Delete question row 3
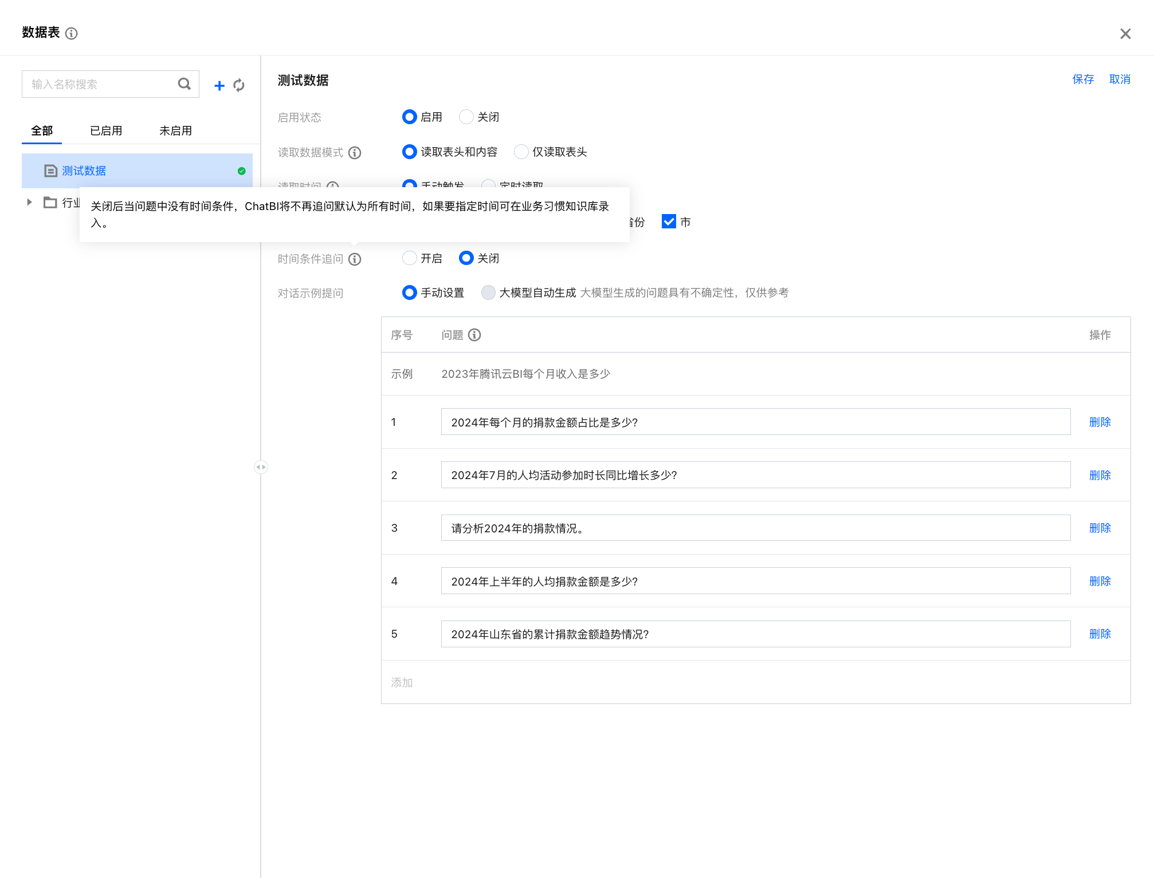The height and width of the screenshot is (878, 1154). coord(1100,528)
